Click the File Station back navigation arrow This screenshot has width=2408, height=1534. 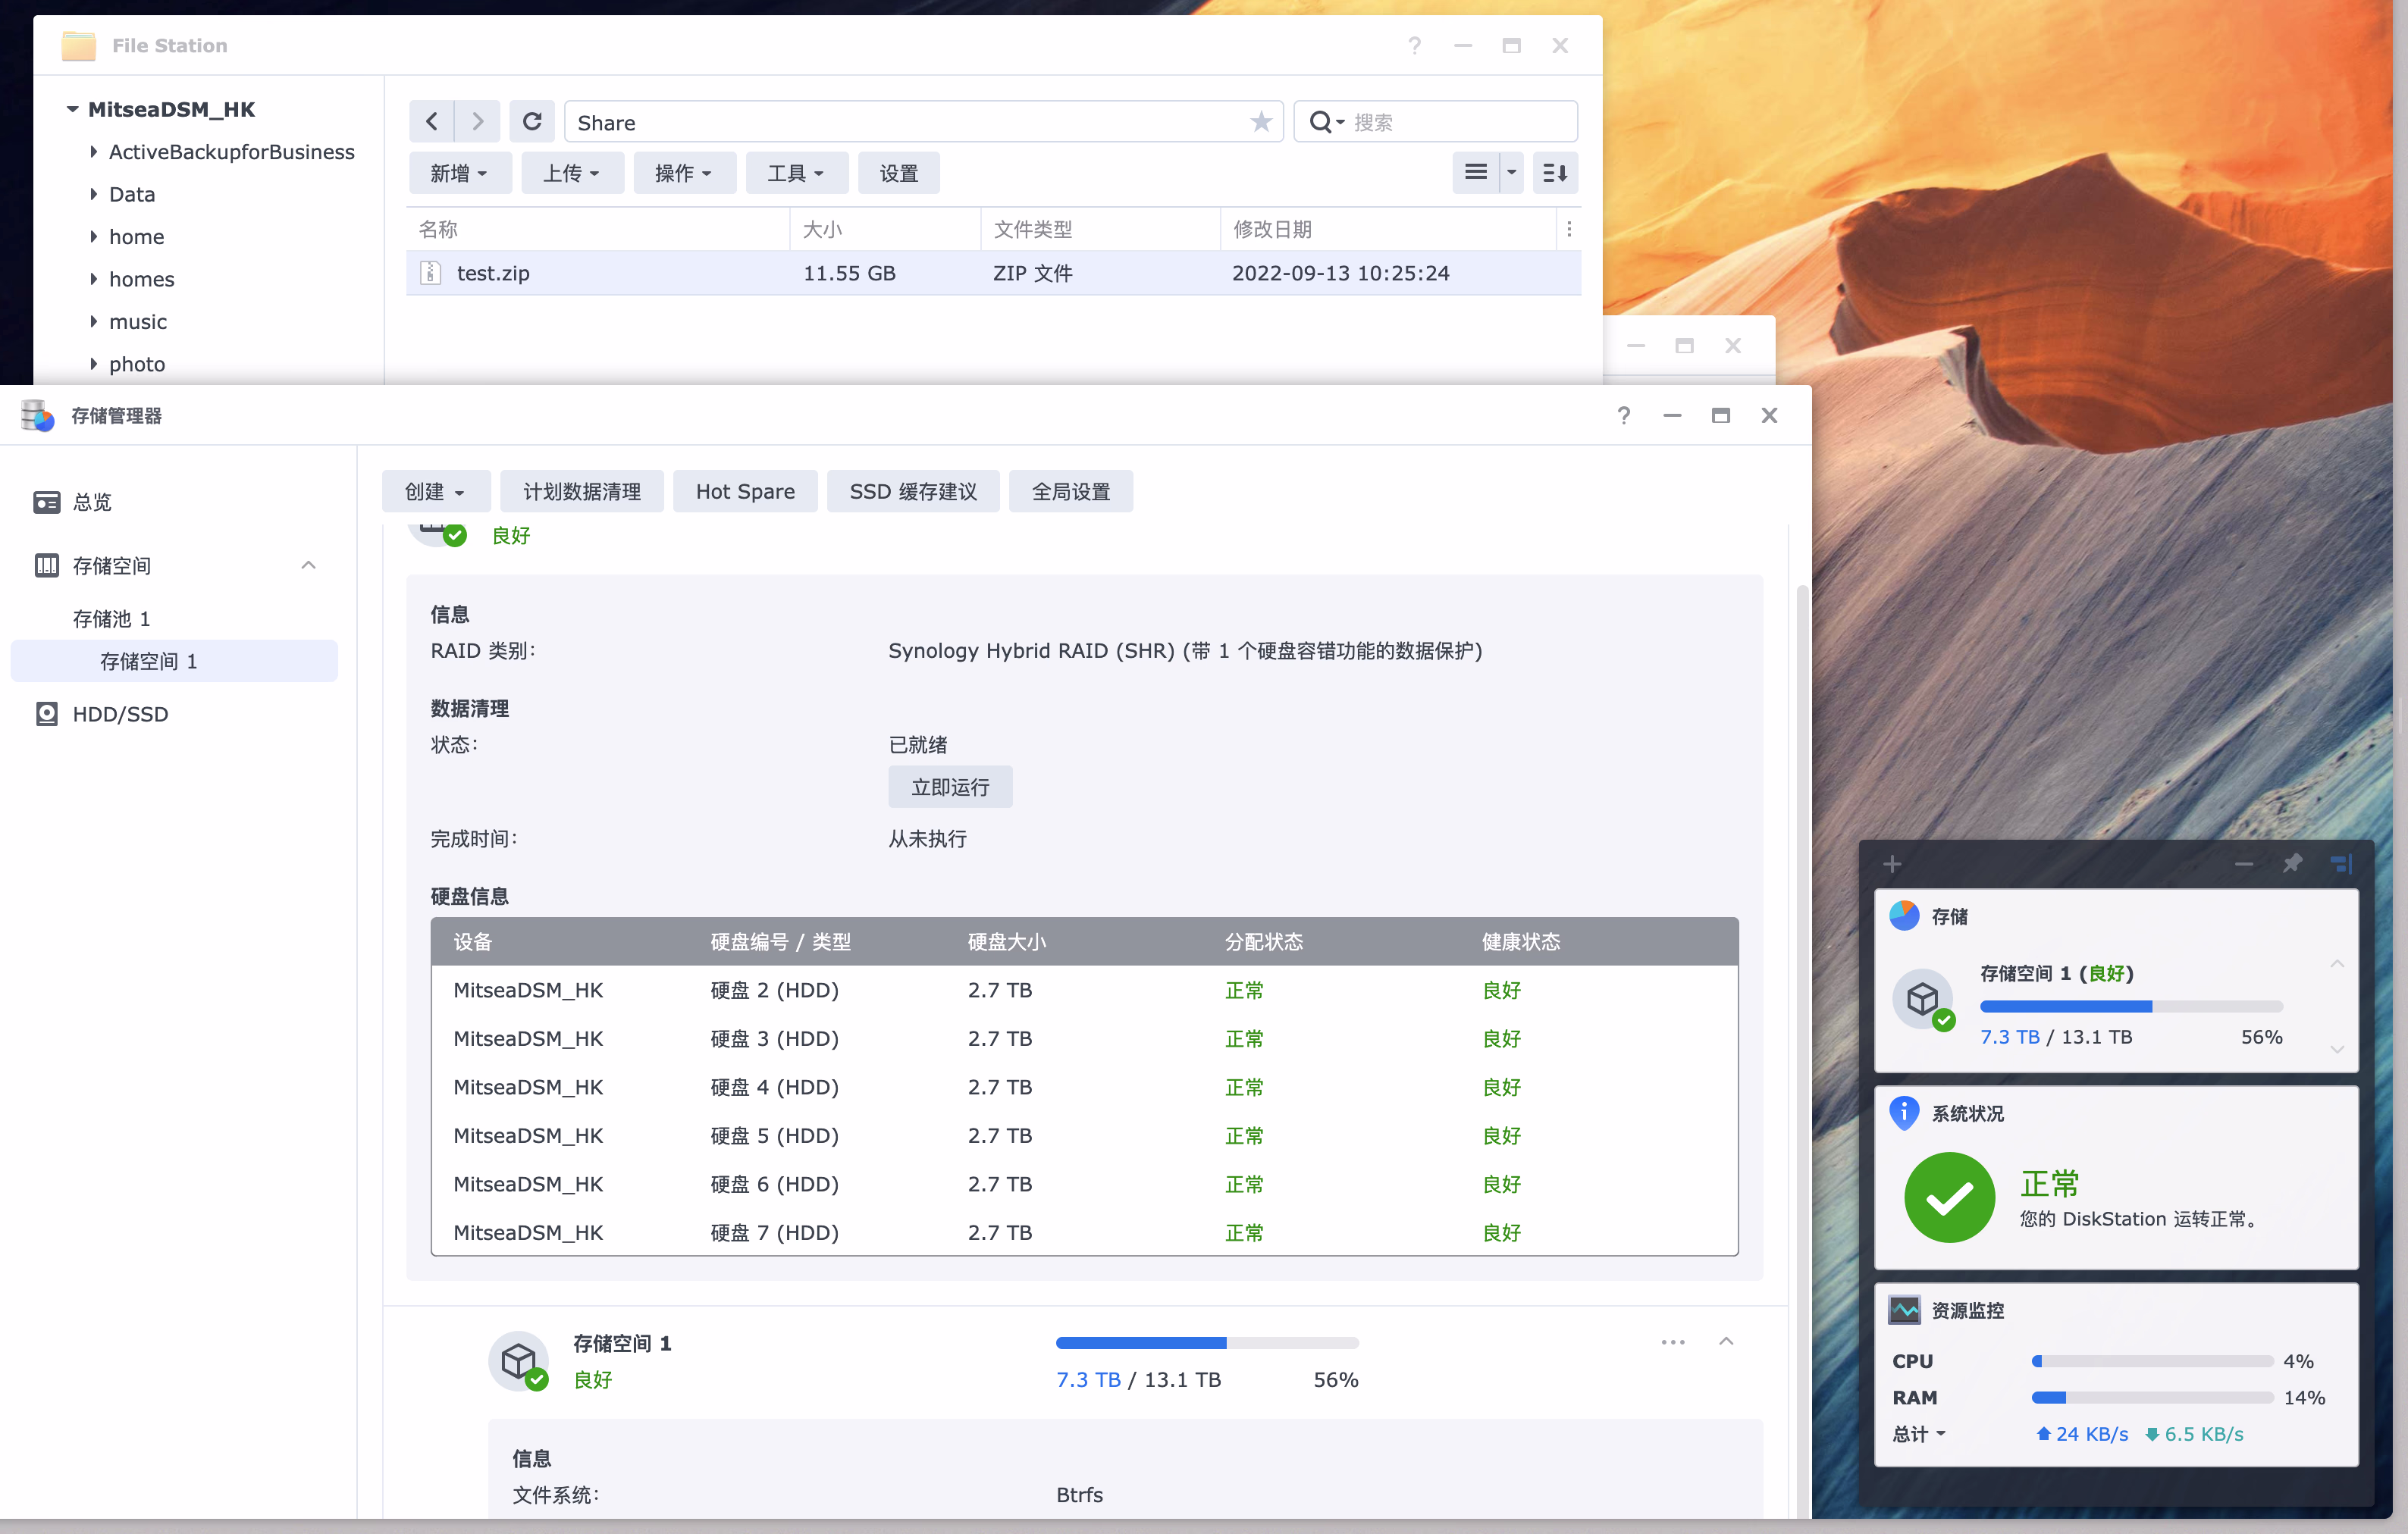pos(432,122)
